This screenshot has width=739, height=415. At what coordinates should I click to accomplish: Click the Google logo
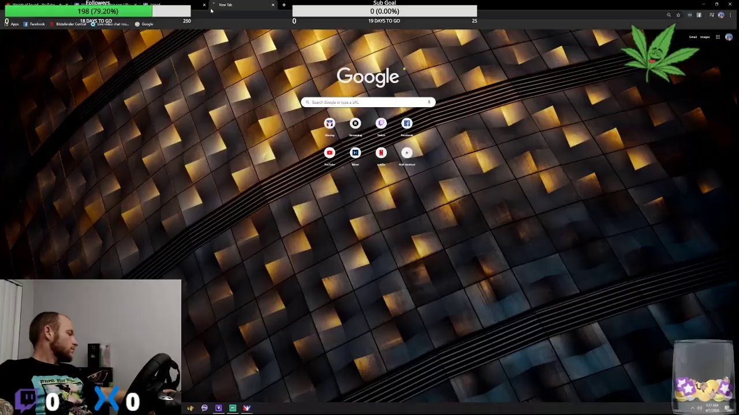tap(368, 76)
